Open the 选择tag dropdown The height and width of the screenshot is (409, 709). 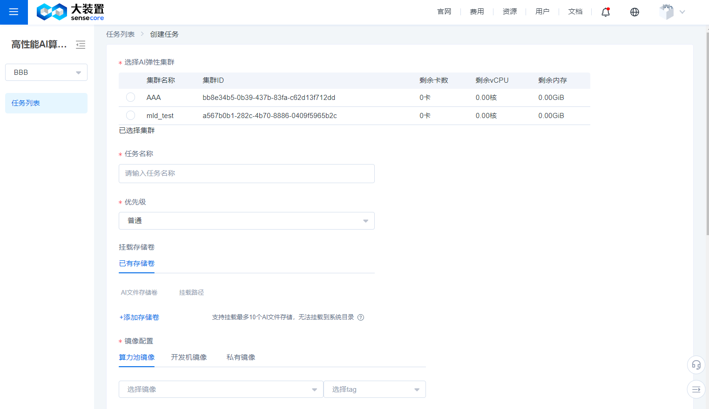[374, 389]
